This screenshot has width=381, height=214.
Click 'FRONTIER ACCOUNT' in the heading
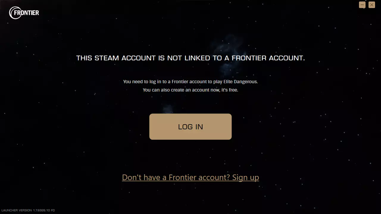tap(268, 58)
